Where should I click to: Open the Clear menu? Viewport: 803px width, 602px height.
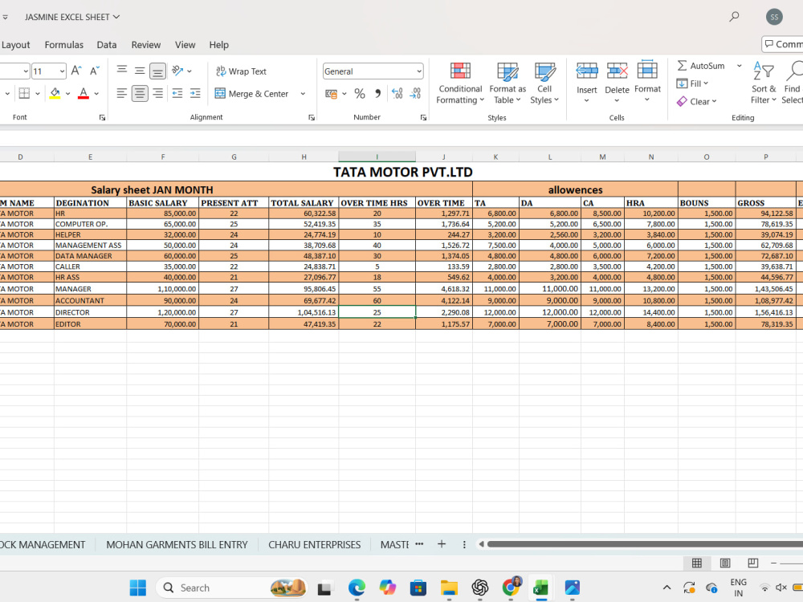click(x=696, y=101)
